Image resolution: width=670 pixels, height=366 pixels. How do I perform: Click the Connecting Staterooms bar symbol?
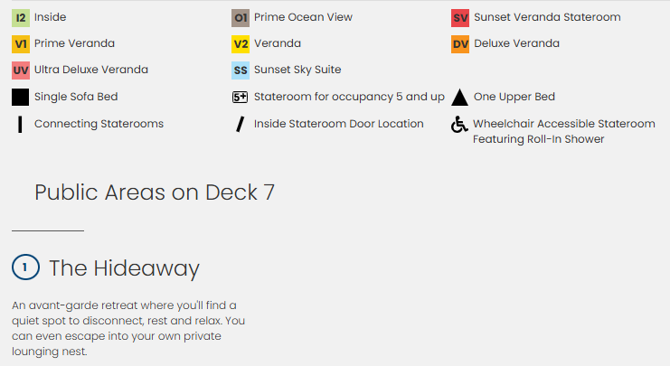(x=19, y=124)
